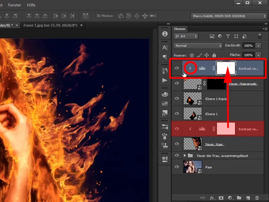The width and height of the screenshot is (269, 202).
Task: Open the Brush Presets panel icon
Action: coord(165,127)
